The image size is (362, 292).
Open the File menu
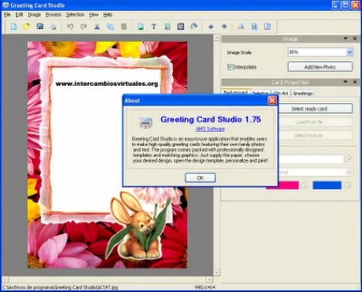[7, 15]
